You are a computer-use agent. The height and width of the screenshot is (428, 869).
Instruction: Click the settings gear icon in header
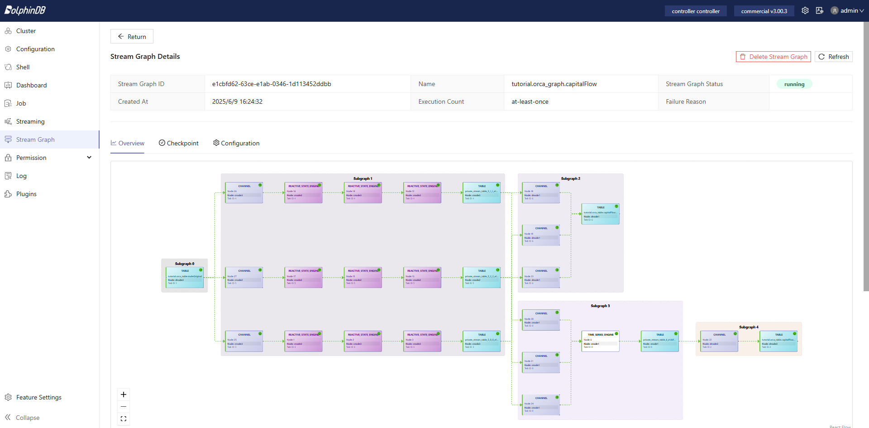point(805,10)
